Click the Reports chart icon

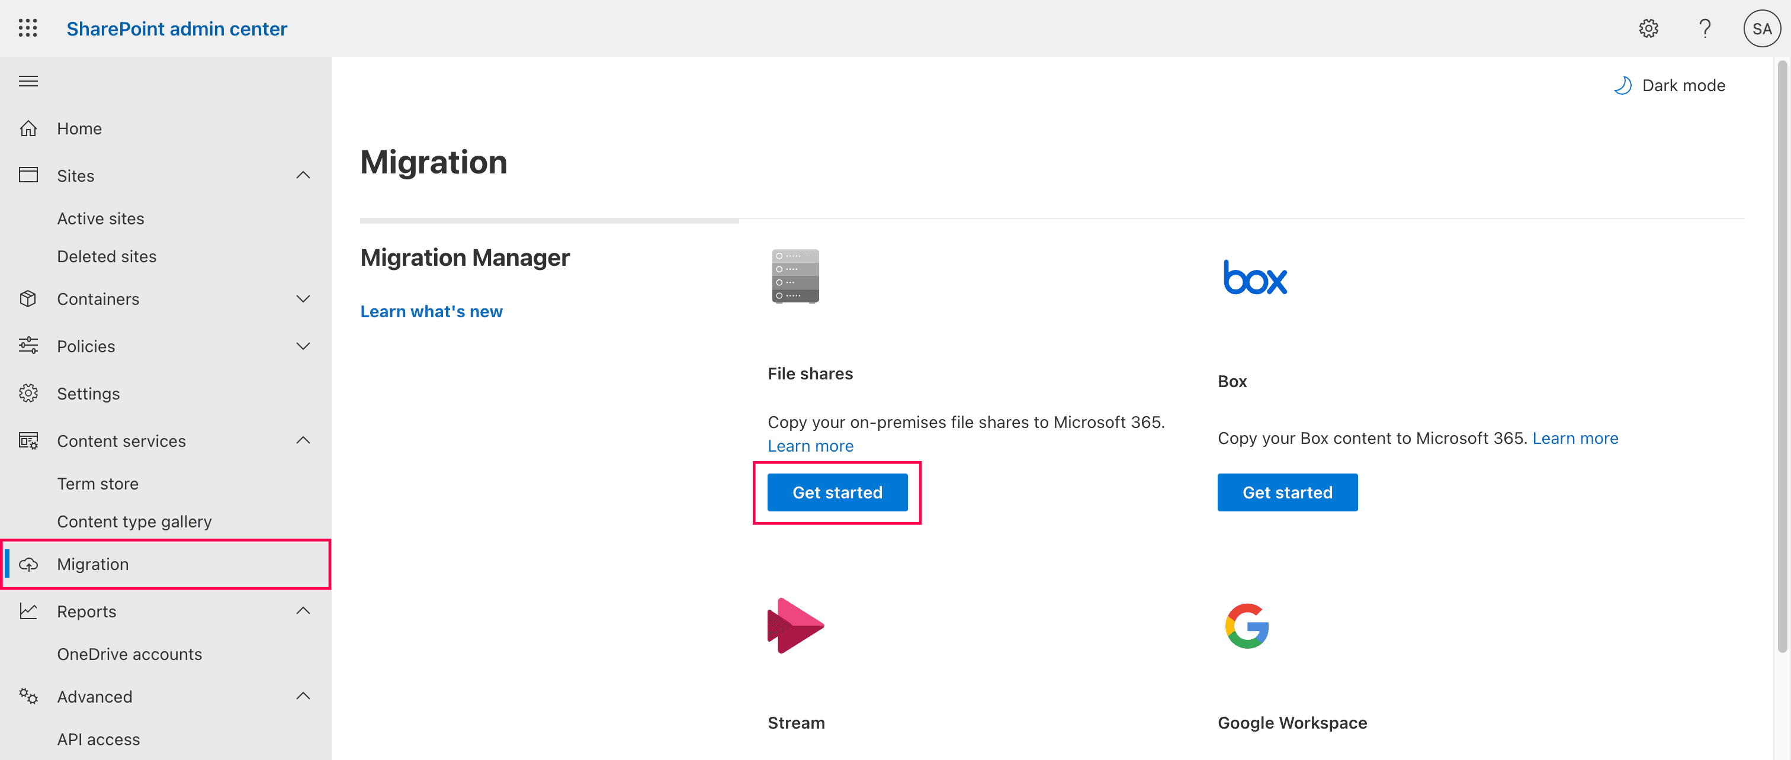(28, 611)
